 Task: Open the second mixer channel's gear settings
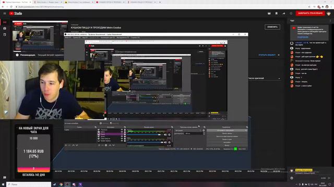pos(169,142)
